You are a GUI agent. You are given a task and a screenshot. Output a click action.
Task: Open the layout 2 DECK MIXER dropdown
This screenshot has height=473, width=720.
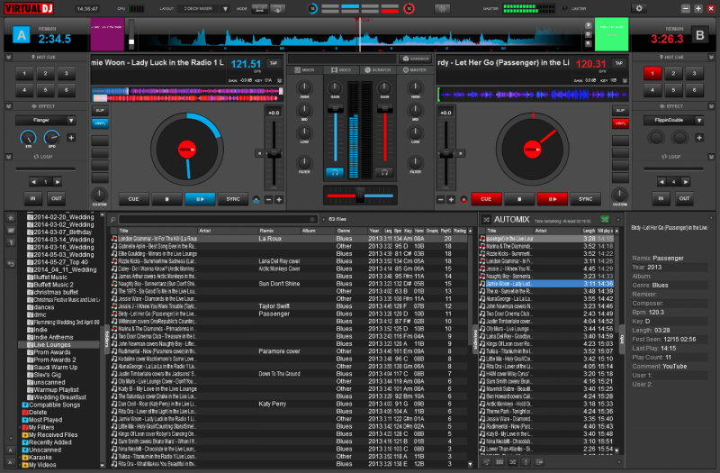click(225, 9)
